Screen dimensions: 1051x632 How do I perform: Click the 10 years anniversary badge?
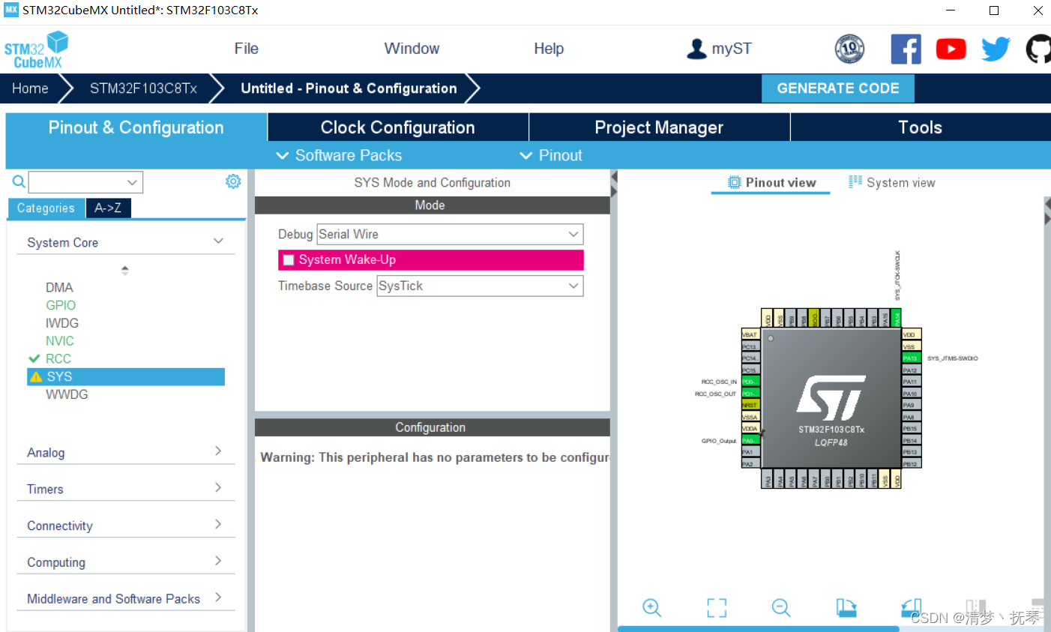[x=849, y=49]
